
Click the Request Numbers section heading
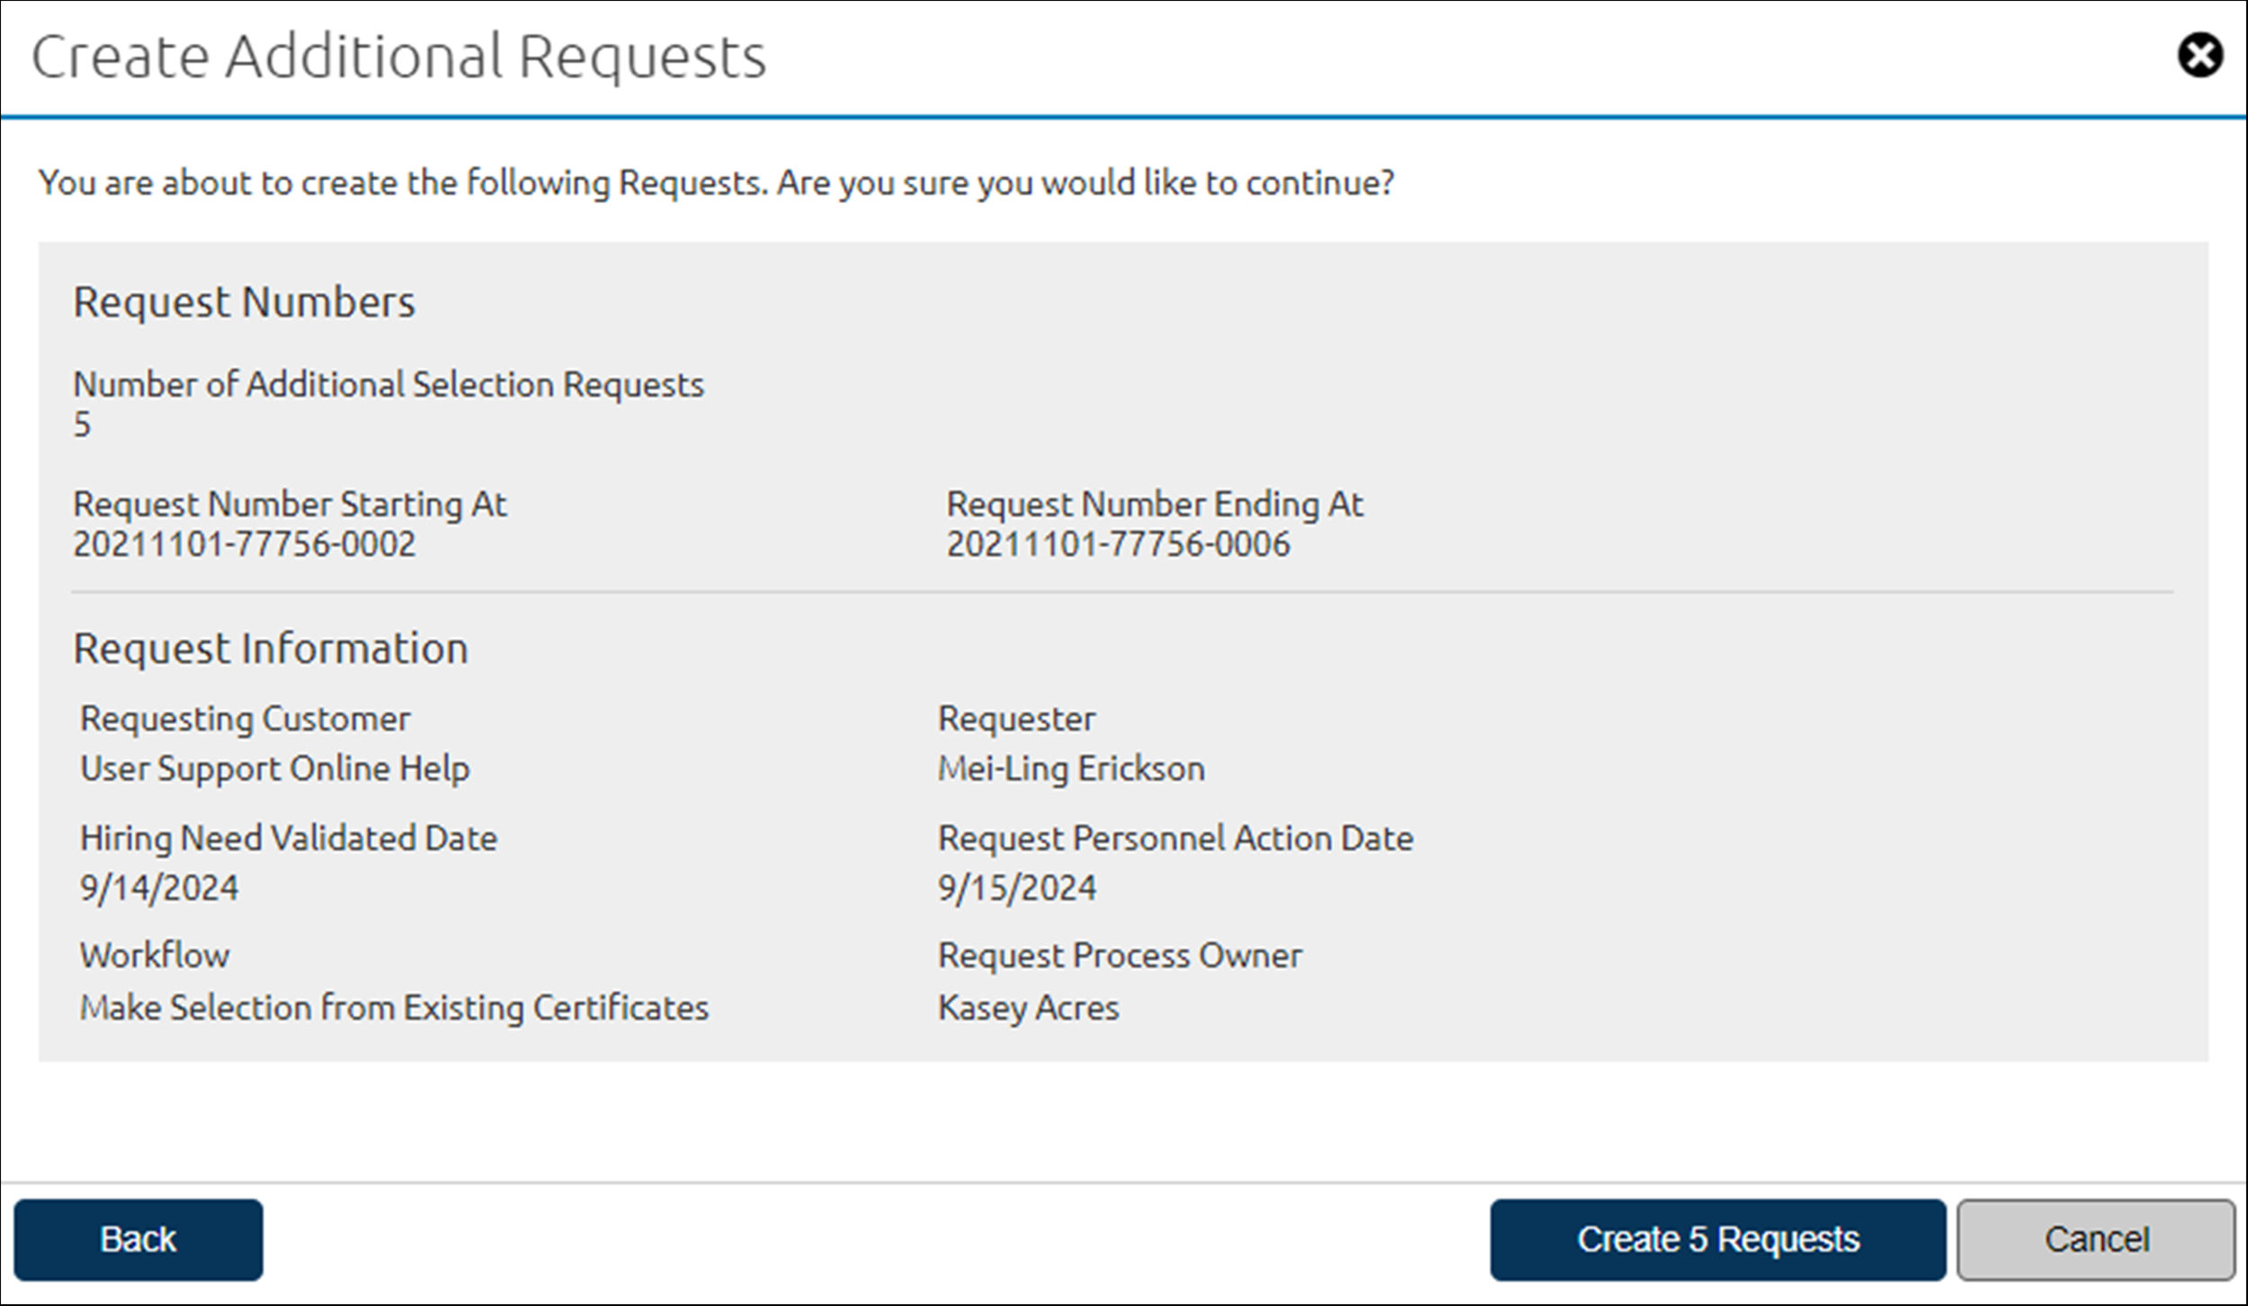tap(245, 300)
